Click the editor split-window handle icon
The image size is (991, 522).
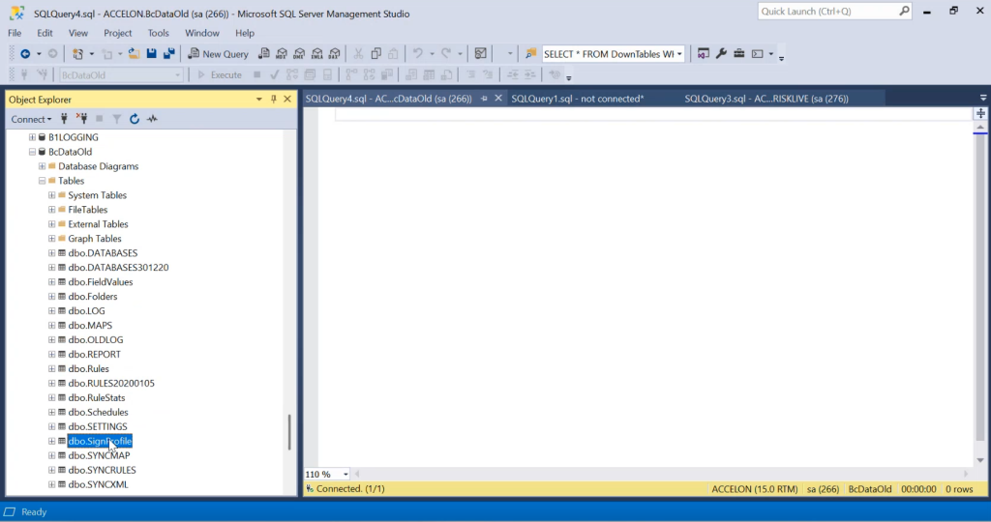click(980, 114)
